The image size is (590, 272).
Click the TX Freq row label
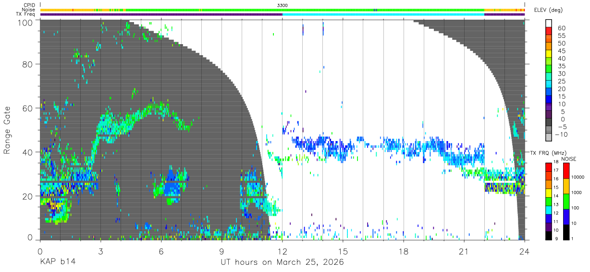coord(26,14)
